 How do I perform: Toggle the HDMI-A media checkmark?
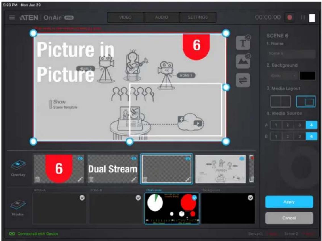click(x=82, y=198)
